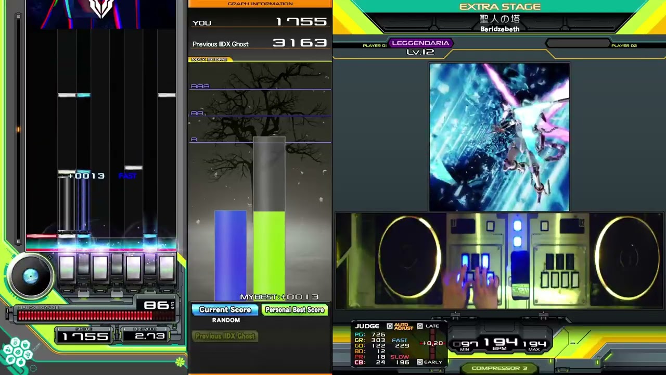Click the groove gauge percentage 86
Image resolution: width=666 pixels, height=375 pixels.
pos(156,305)
